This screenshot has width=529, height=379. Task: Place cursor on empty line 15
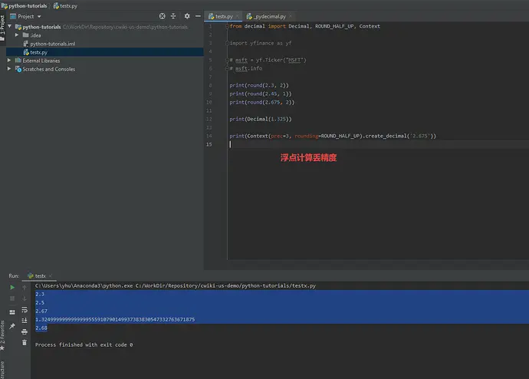(378, 144)
